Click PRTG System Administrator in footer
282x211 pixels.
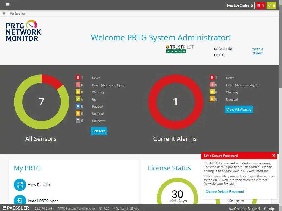tap(76, 209)
